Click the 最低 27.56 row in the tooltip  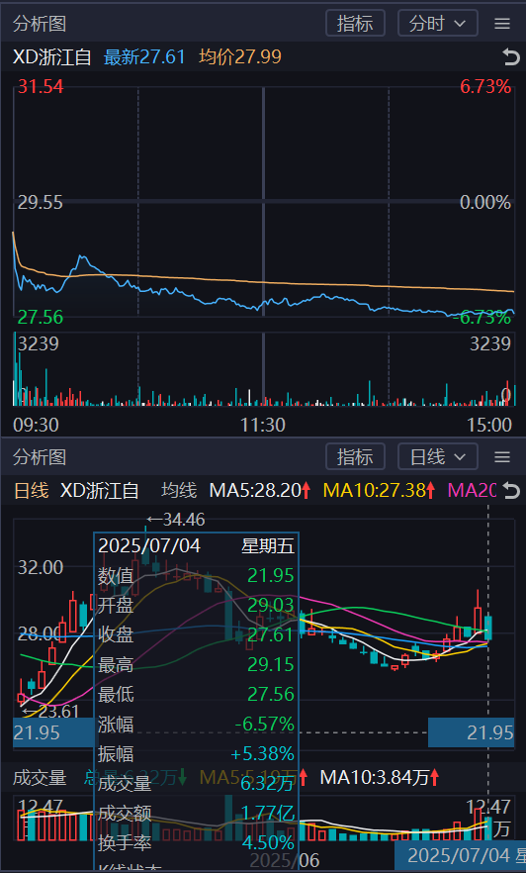(x=196, y=694)
